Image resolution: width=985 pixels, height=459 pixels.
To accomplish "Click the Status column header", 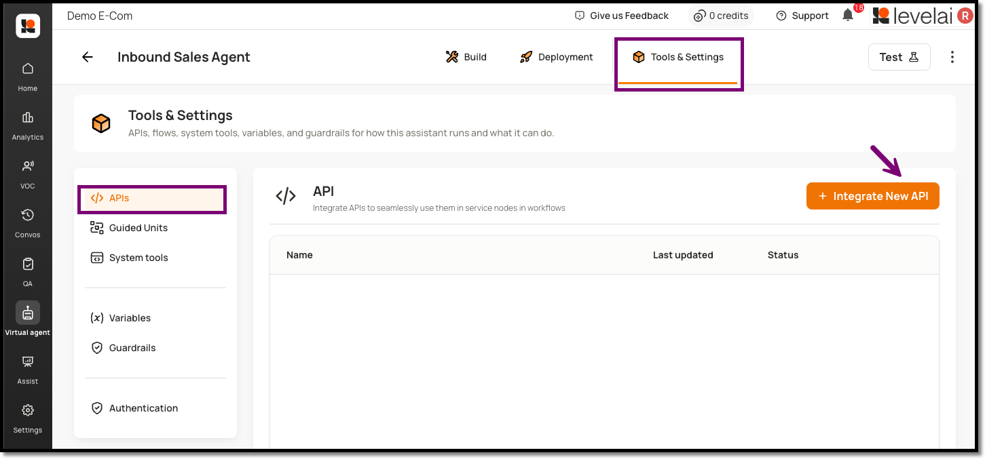I will click(x=783, y=255).
